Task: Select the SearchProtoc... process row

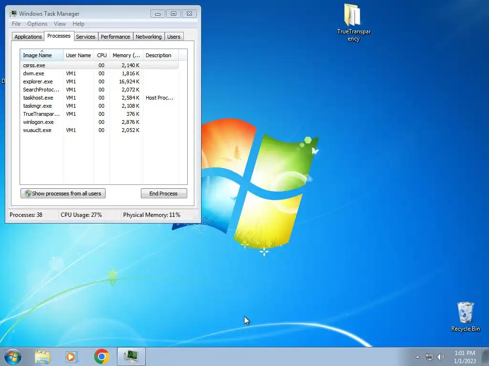Action: pos(99,90)
